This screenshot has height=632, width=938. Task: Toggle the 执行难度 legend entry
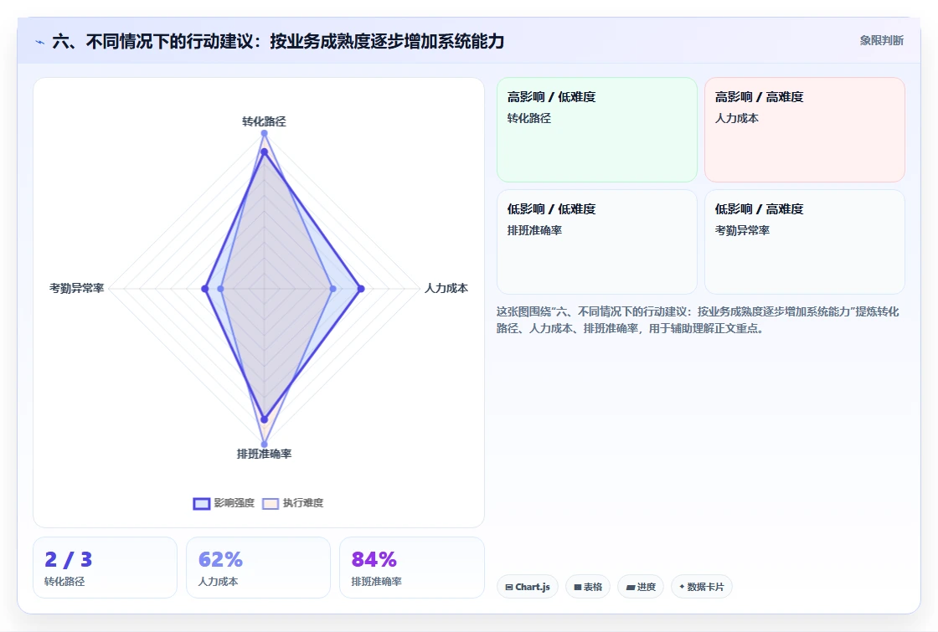293,503
